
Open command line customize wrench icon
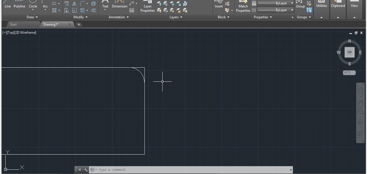pyautogui.click(x=86, y=170)
